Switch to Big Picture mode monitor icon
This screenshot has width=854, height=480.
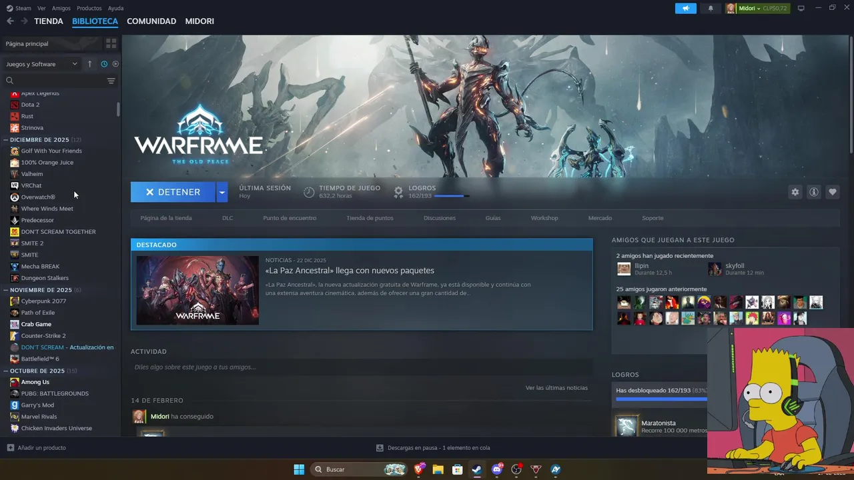801,8
